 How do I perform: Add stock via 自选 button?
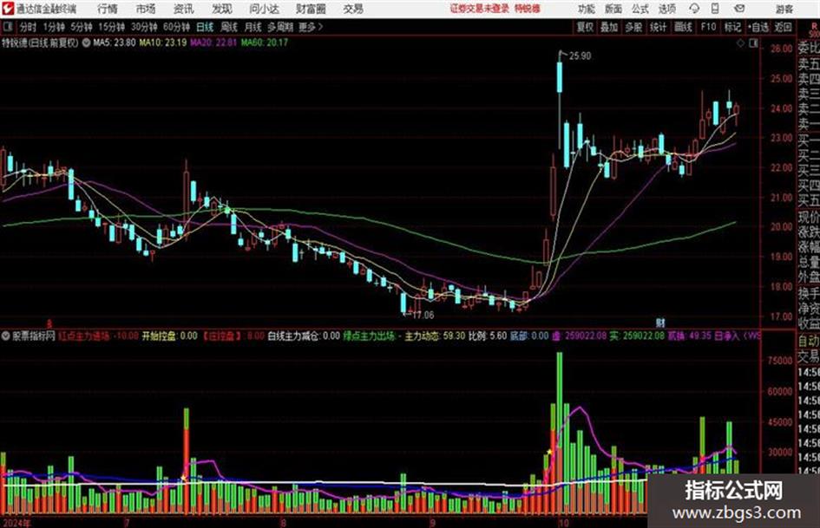click(x=758, y=27)
